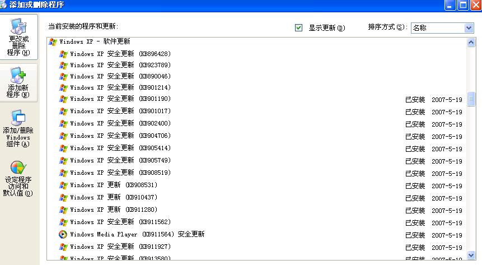The width and height of the screenshot is (482, 265).
Task: Click 已安装 label on the KB908531 row
Action: 415,186
